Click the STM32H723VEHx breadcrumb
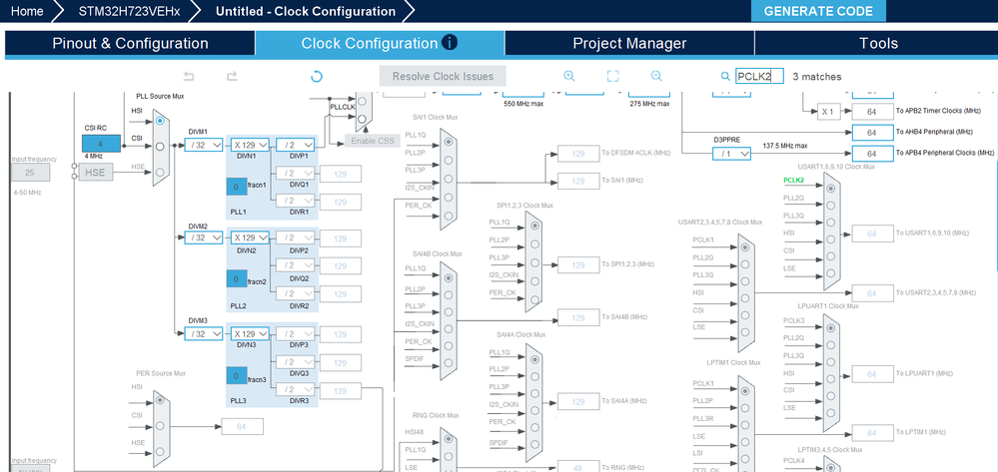This screenshot has width=998, height=472. (x=129, y=11)
